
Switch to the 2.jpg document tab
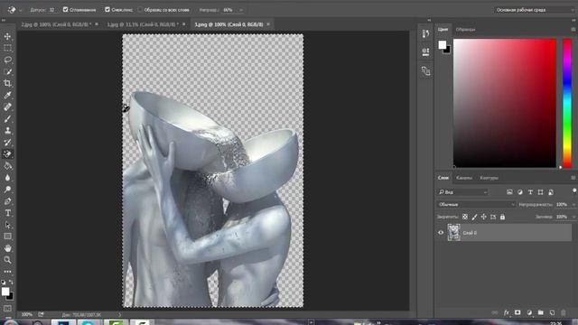(x=56, y=24)
